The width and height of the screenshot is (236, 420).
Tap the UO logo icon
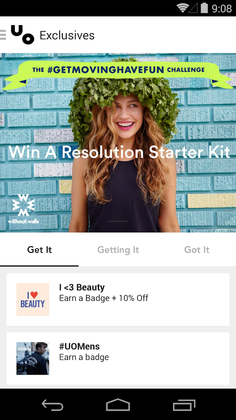(x=22, y=35)
